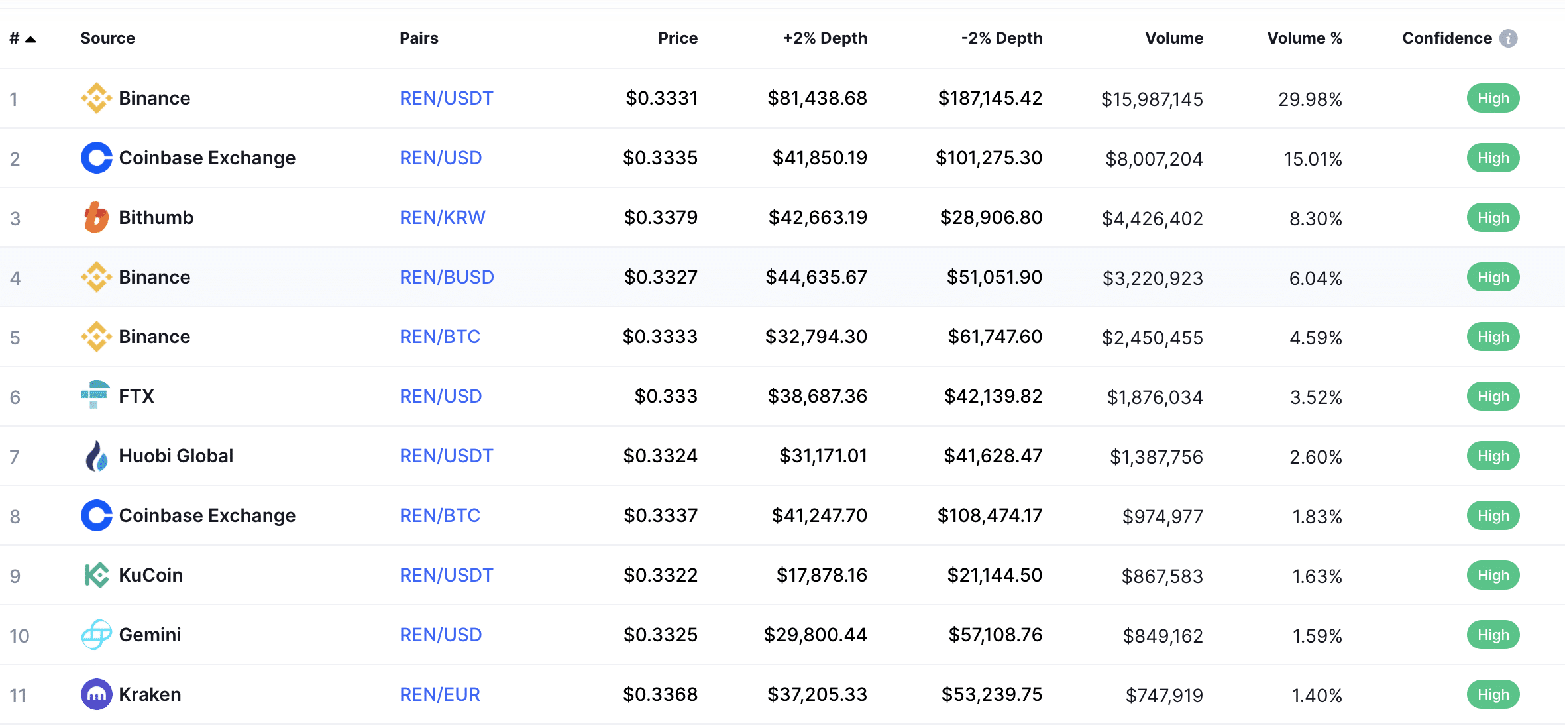Open the REN/BTC pair on Binance

coord(440,337)
